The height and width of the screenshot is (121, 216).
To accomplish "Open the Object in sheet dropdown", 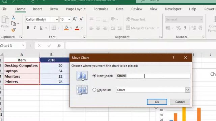I will pyautogui.click(x=188, y=90).
